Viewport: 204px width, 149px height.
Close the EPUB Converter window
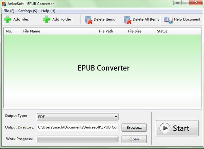click(x=196, y=3)
